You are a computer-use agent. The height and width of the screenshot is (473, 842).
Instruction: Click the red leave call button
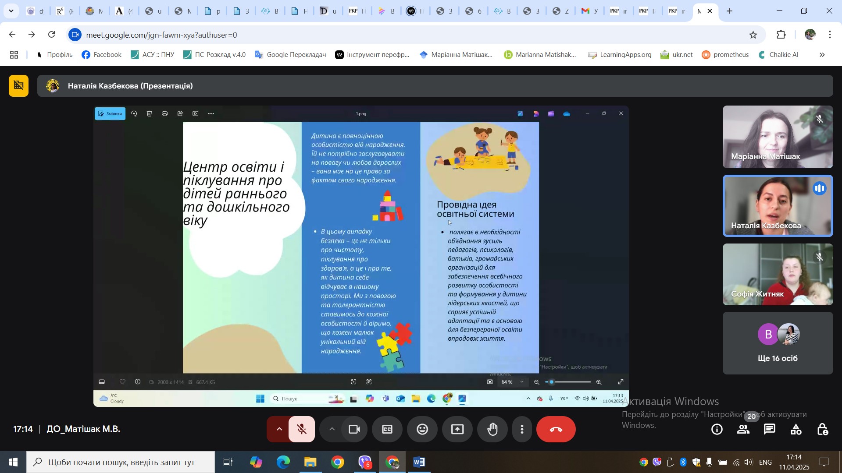556,430
